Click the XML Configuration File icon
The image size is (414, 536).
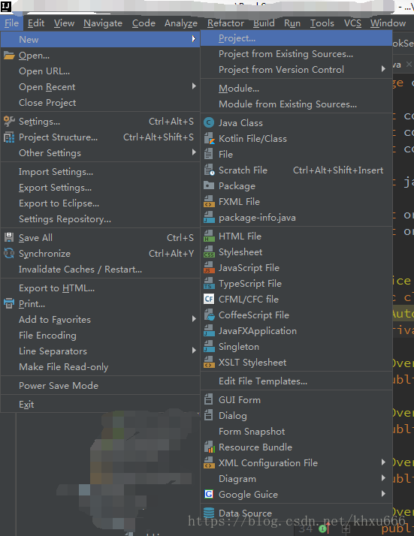[209, 462]
